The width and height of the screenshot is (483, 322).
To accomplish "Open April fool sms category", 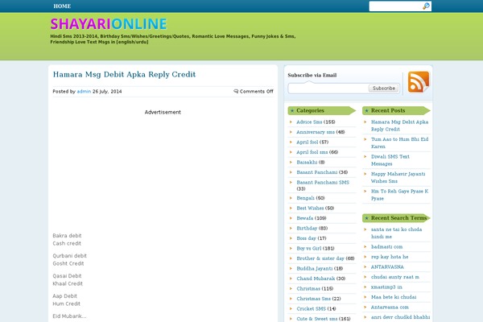I will coord(312,152).
